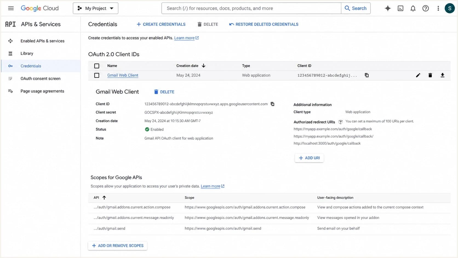458x258 pixels.
Task: Download the Gmail Web Client JSON
Action: click(x=442, y=75)
